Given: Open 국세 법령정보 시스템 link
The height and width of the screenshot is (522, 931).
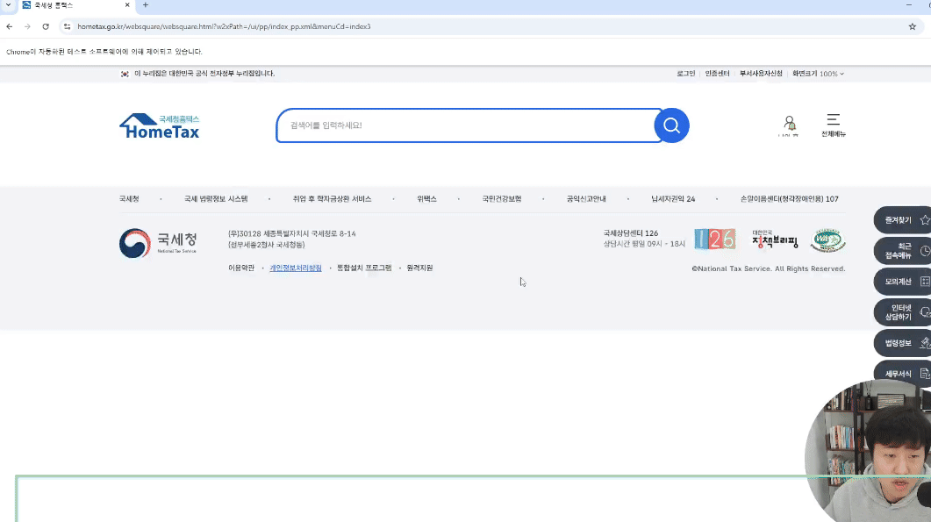Looking at the screenshot, I should pyautogui.click(x=216, y=199).
